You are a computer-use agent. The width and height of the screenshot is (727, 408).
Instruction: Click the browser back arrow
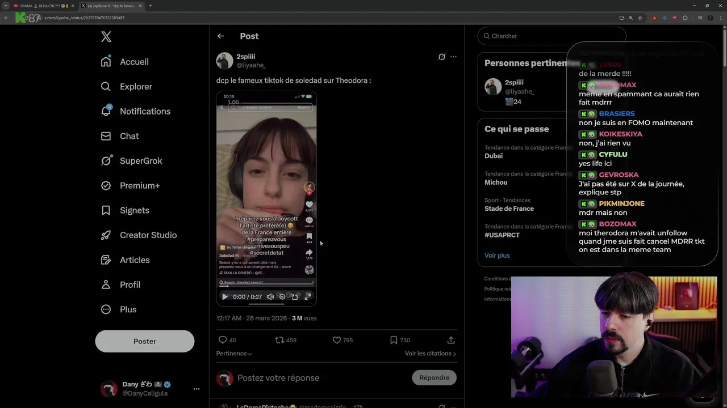click(6, 18)
